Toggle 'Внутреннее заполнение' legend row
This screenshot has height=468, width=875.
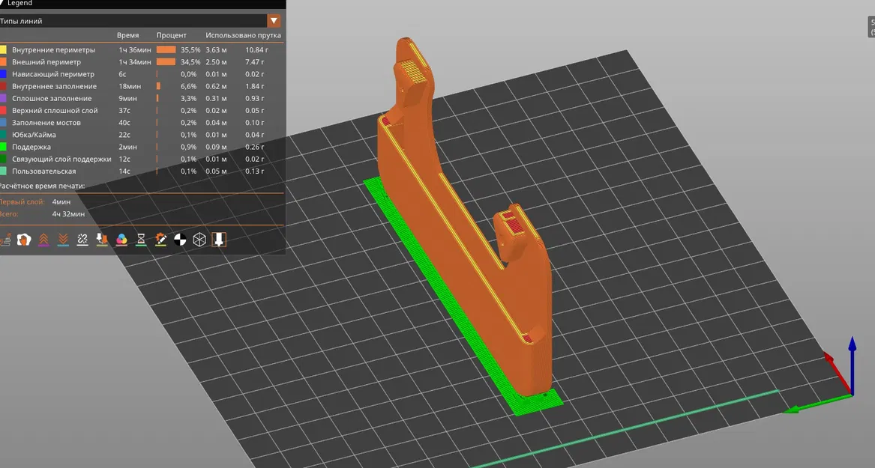pyautogui.click(x=142, y=86)
